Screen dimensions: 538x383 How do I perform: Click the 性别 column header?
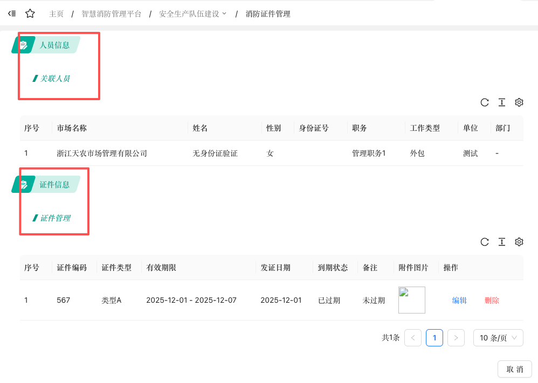(x=273, y=128)
